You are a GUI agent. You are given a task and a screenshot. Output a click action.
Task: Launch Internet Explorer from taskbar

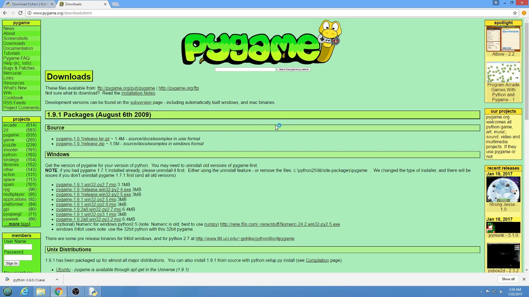point(25,292)
